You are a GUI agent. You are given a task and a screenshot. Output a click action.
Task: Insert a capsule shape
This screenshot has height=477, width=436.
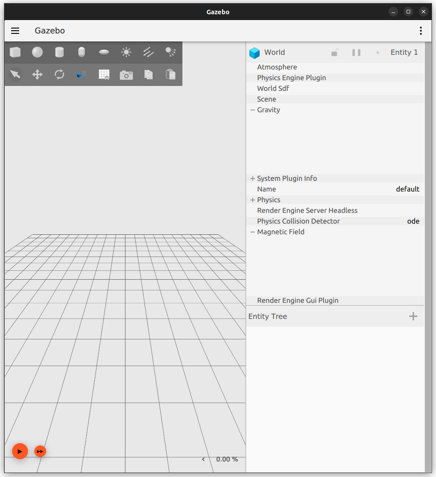[x=82, y=52]
